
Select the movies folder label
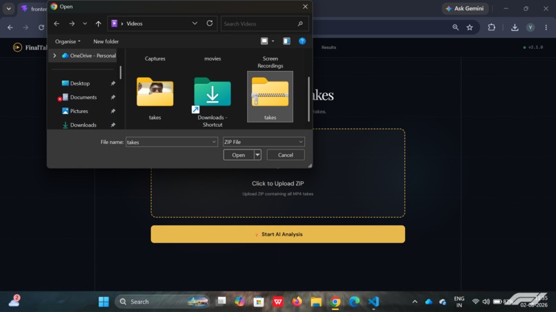(x=212, y=59)
